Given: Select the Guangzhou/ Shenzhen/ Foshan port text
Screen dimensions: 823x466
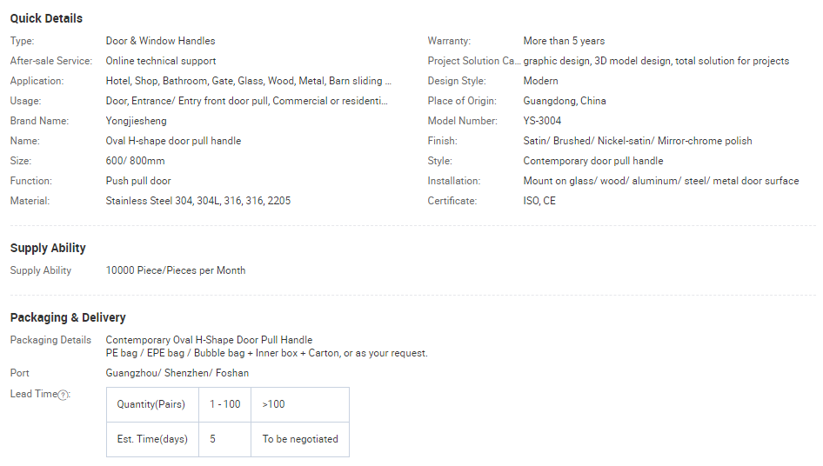Looking at the screenshot, I should [177, 373].
